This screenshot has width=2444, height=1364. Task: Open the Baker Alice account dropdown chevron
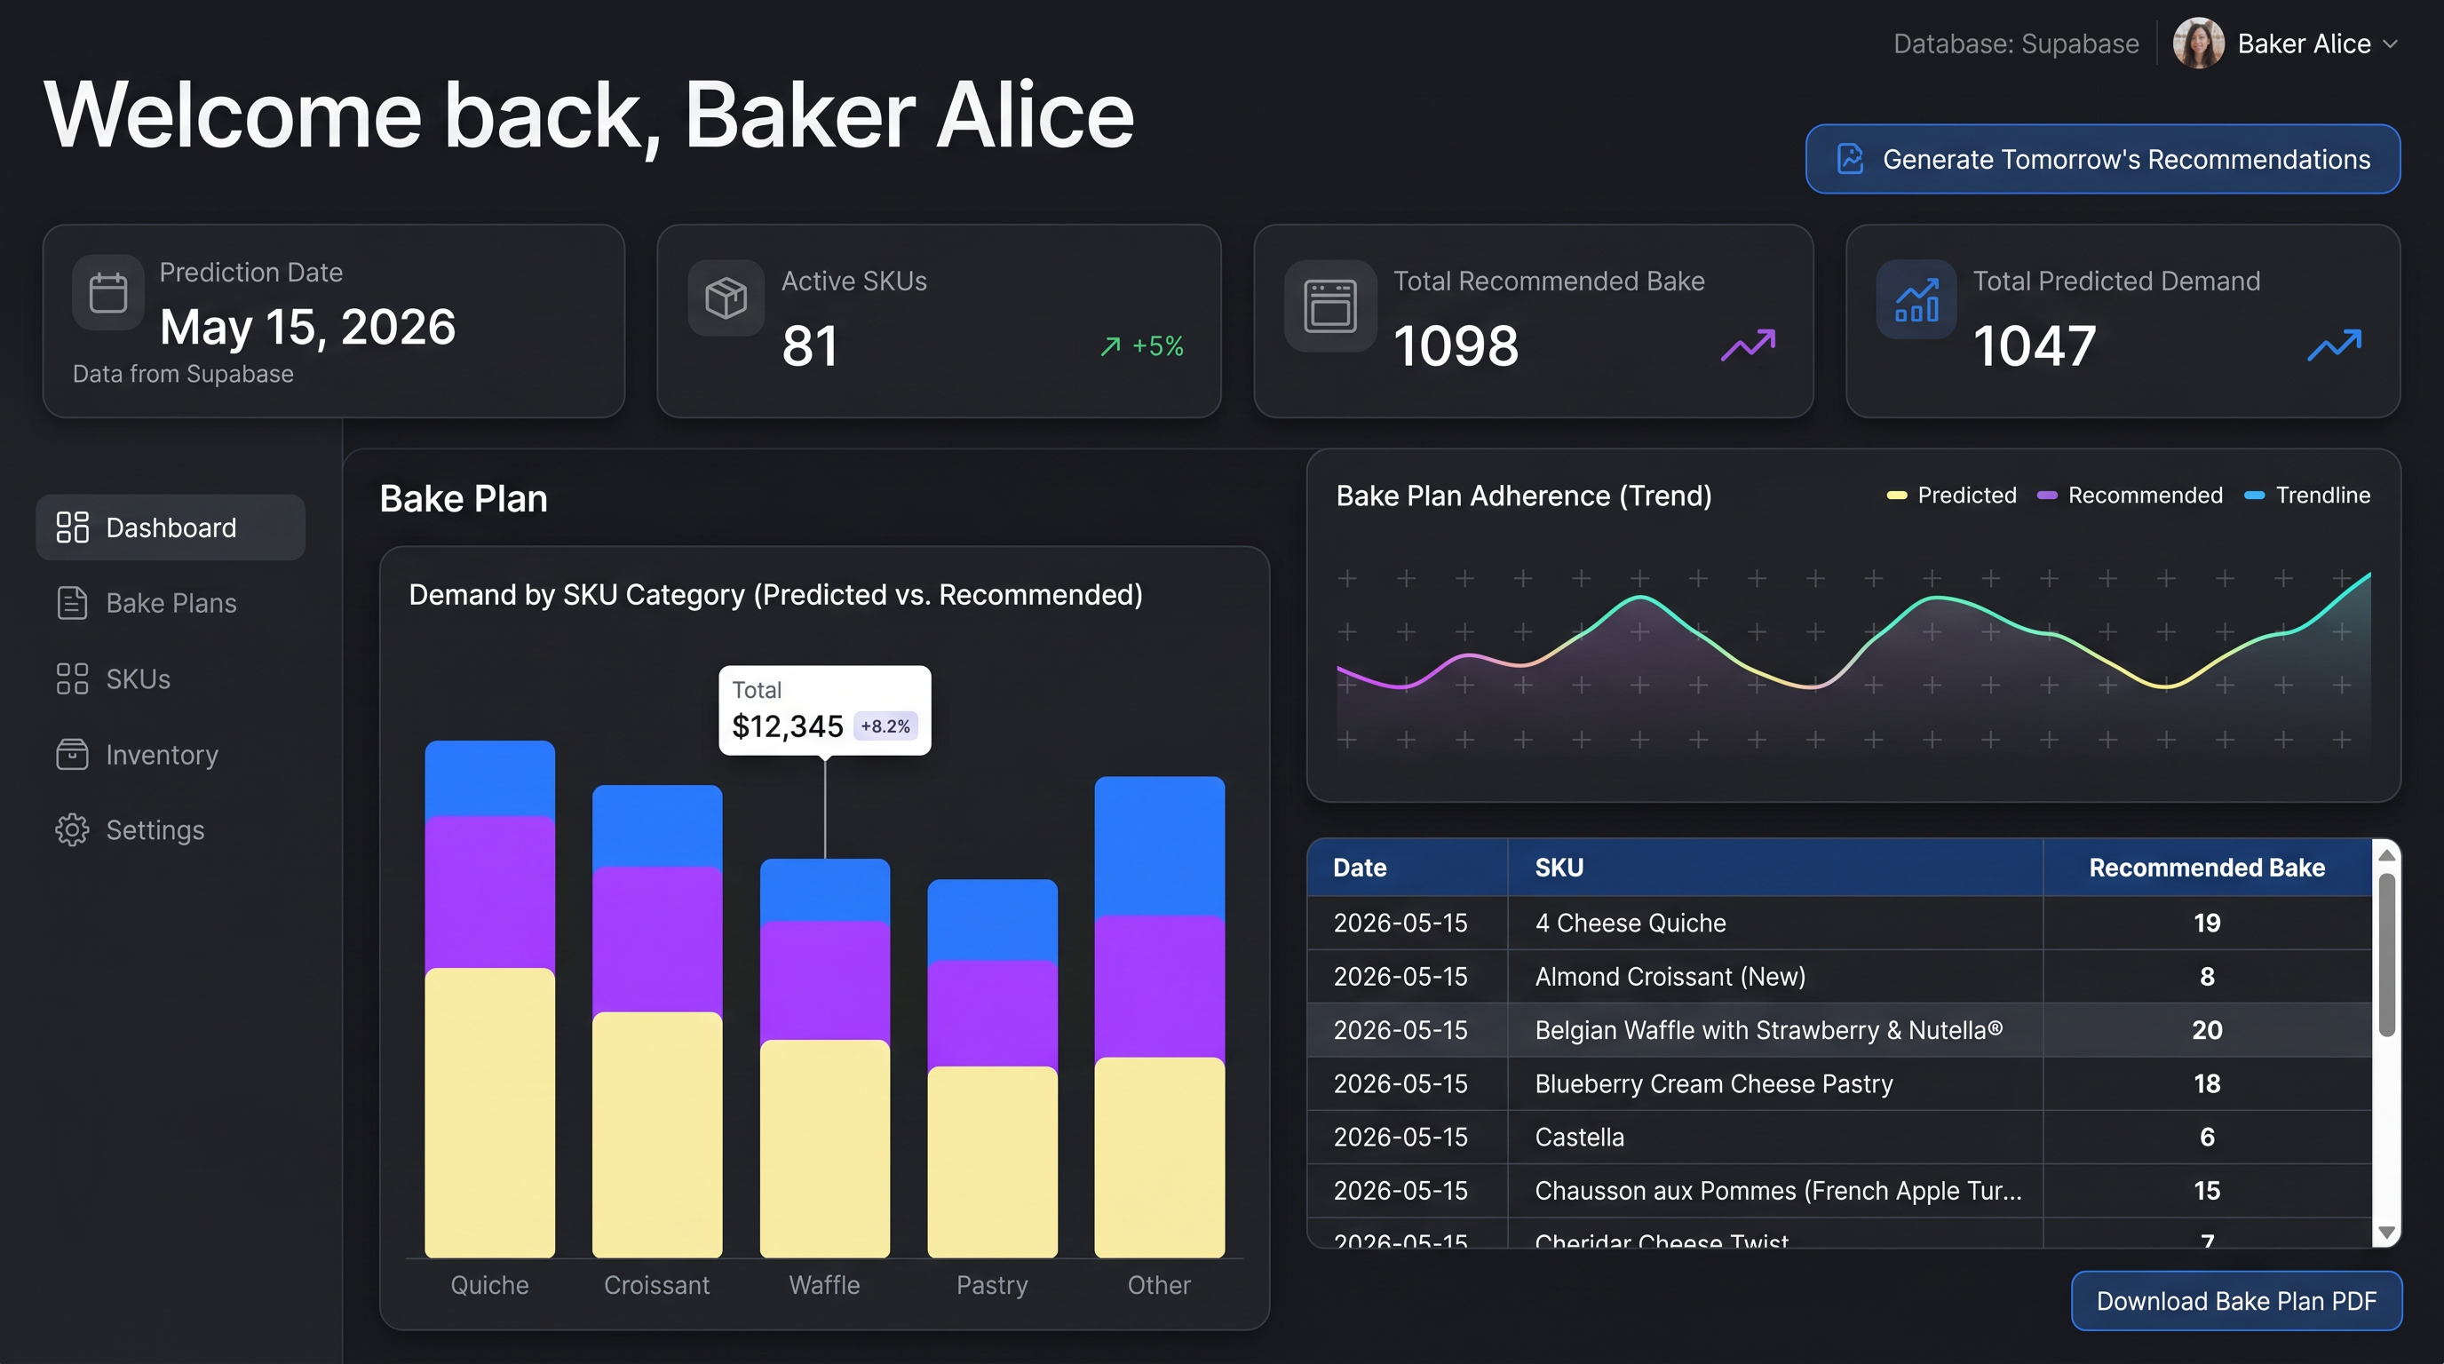click(x=2390, y=44)
